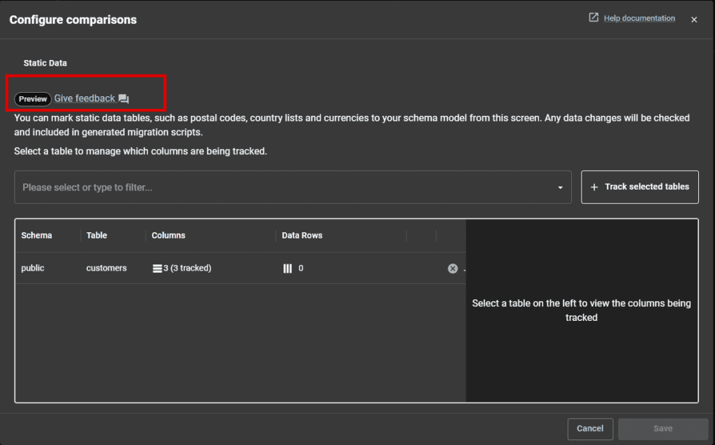The height and width of the screenshot is (445, 715).
Task: Click the Table column header
Action: coord(95,235)
